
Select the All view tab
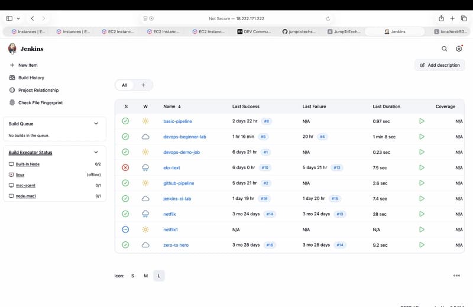[x=124, y=85]
